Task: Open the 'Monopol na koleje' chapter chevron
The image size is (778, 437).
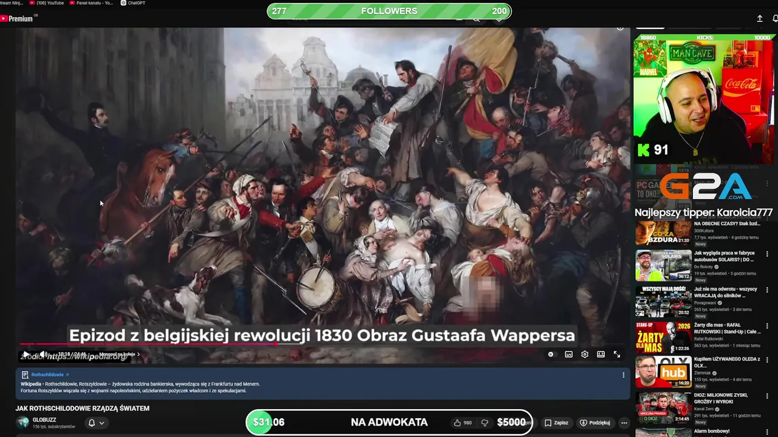Action: [x=138, y=354]
